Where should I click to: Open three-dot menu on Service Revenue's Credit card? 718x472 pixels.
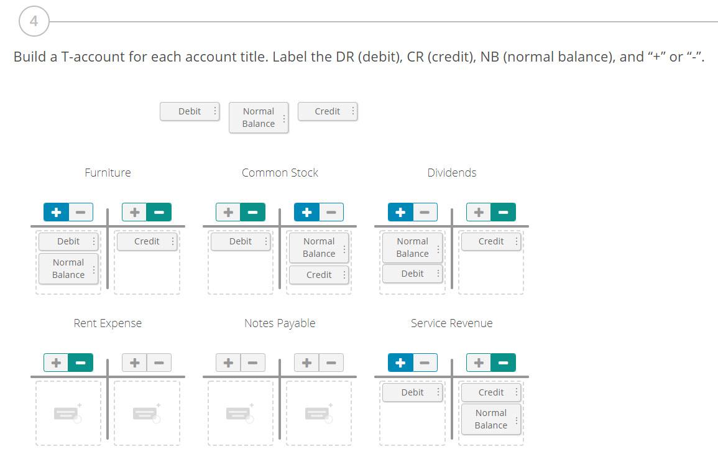click(516, 392)
